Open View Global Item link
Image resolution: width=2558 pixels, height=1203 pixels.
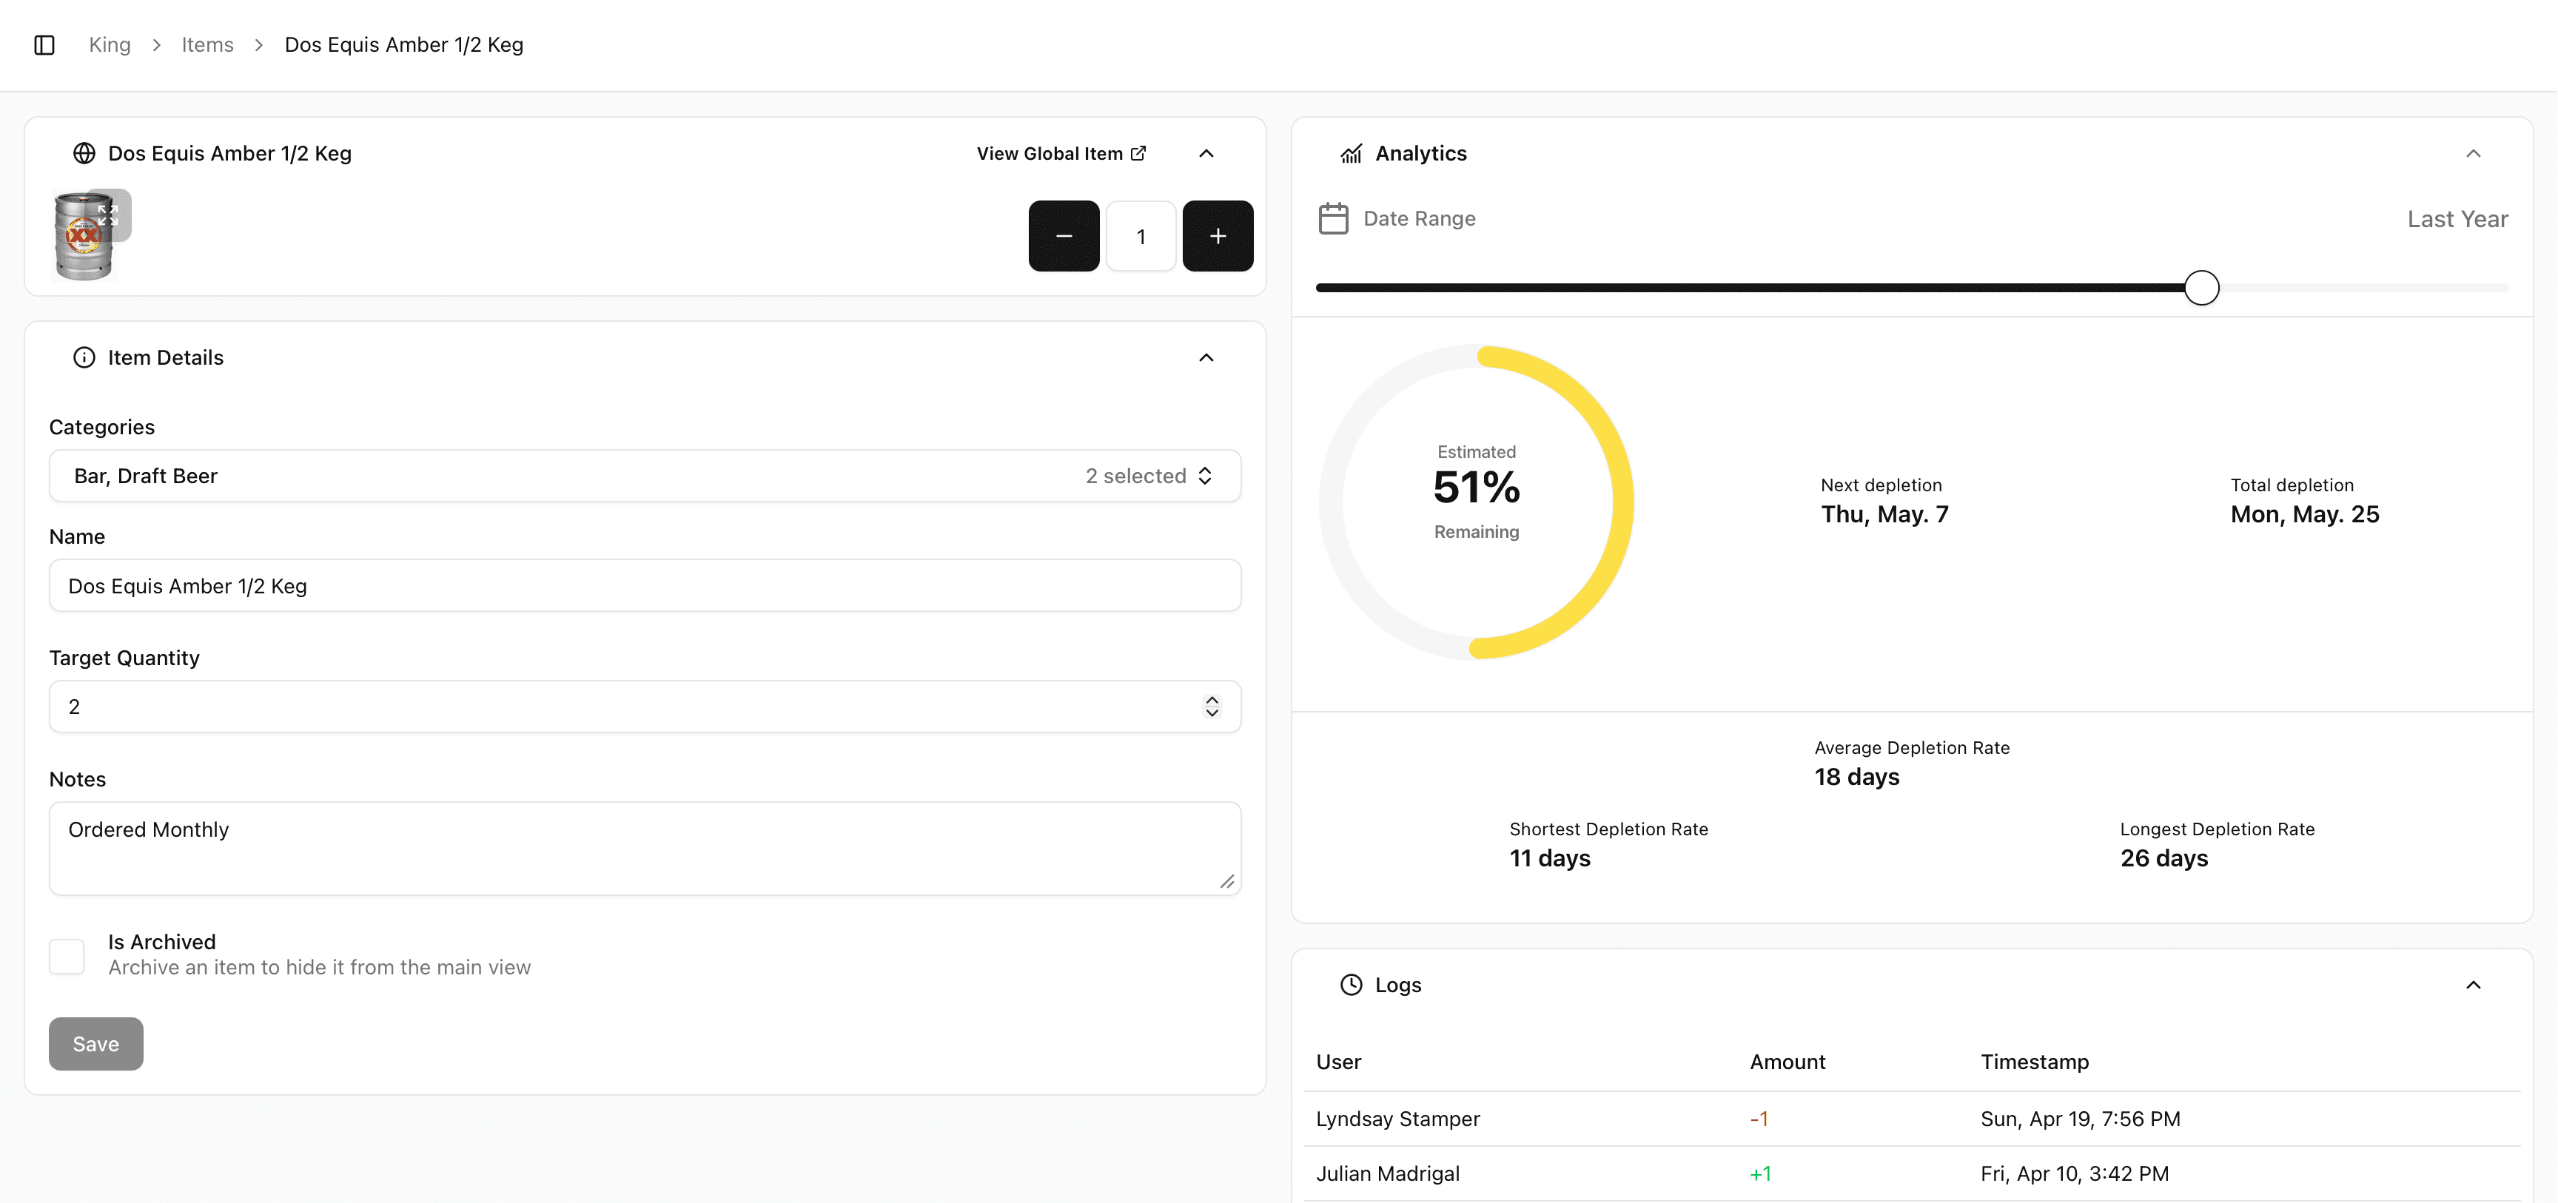pos(1061,153)
